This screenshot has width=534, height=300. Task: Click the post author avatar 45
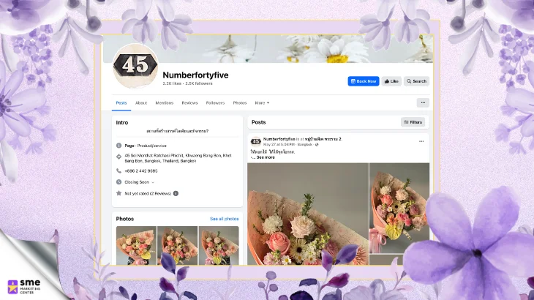[256, 141]
